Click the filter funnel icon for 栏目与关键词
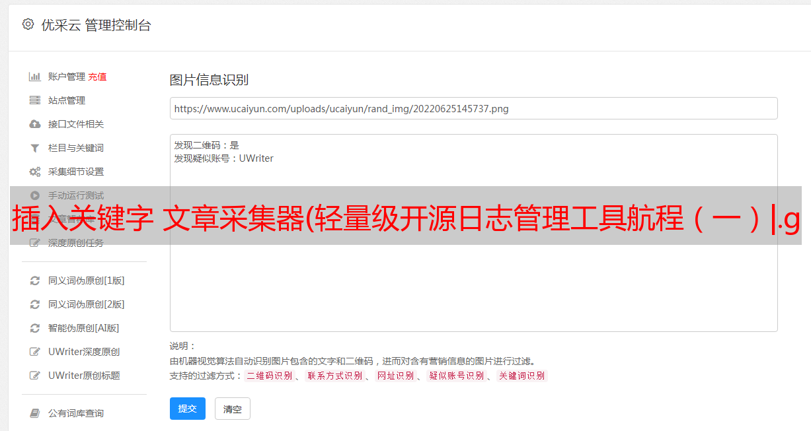 pyautogui.click(x=35, y=148)
